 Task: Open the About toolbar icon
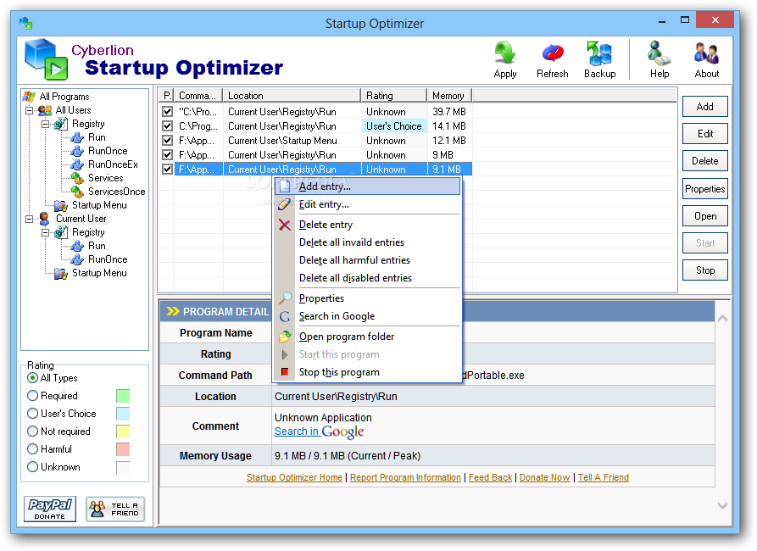(x=706, y=53)
